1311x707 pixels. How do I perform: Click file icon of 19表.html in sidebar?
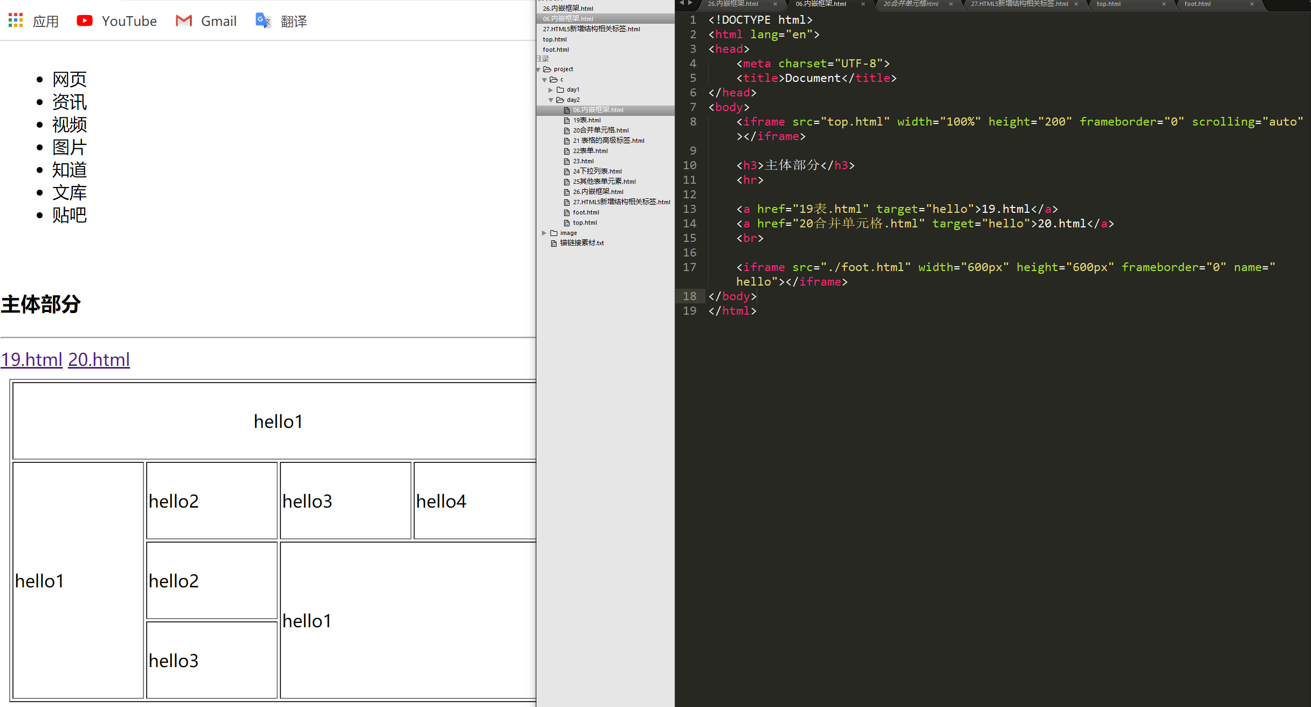point(567,121)
